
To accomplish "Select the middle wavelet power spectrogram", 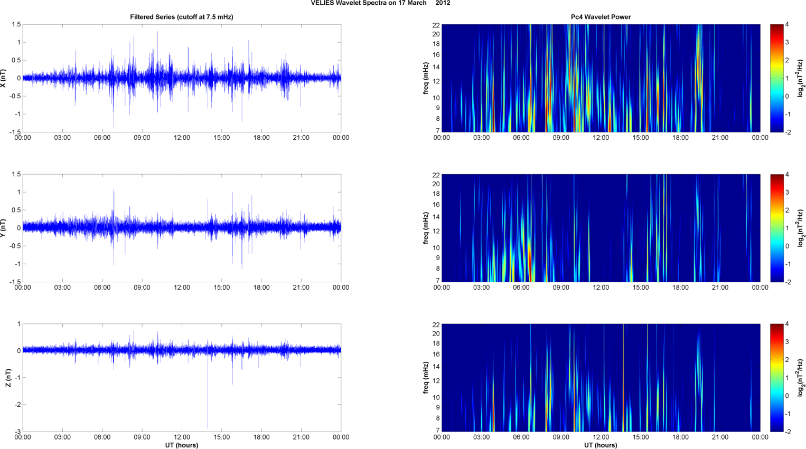I will coord(601,228).
